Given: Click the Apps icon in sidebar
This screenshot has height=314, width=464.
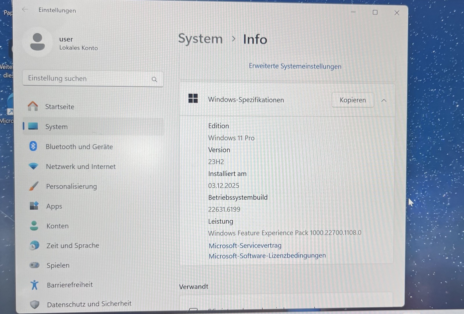Looking at the screenshot, I should point(34,206).
